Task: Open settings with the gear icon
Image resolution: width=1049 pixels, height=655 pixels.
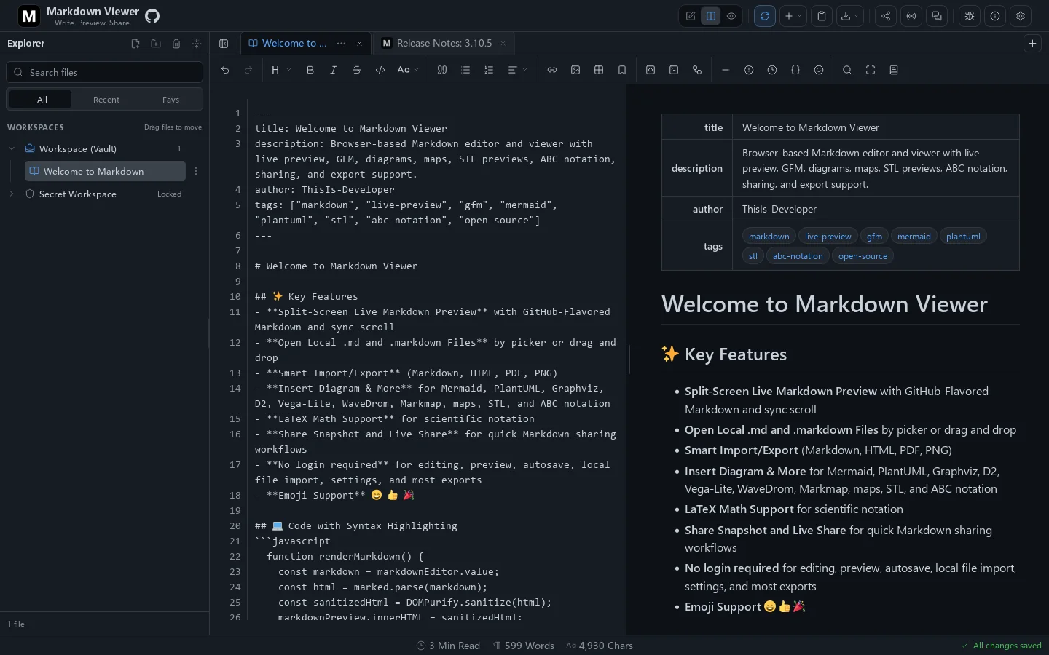Action: 1021,16
